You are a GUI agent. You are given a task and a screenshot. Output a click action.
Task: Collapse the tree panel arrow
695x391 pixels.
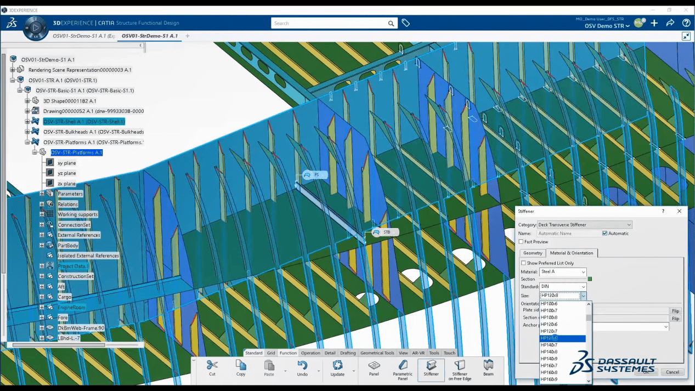(140, 46)
